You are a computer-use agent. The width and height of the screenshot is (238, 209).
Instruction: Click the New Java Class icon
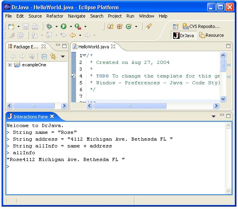129,26
